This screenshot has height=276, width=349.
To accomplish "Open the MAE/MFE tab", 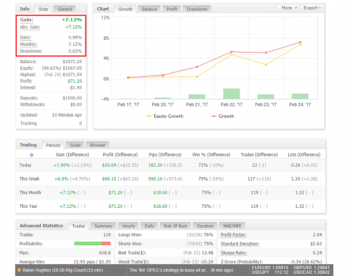I will [x=232, y=226].
